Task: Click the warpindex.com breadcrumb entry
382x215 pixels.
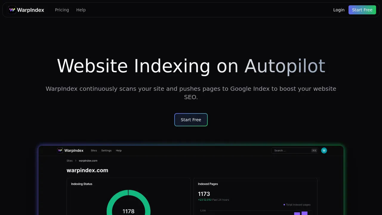Action: pos(88,161)
